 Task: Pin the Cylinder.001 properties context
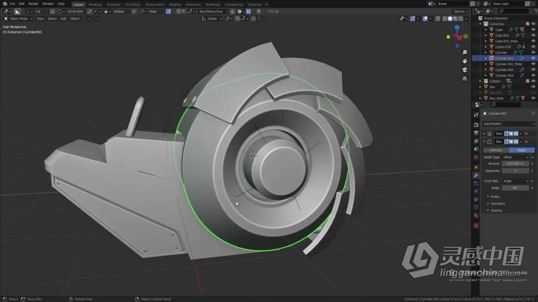click(533, 113)
